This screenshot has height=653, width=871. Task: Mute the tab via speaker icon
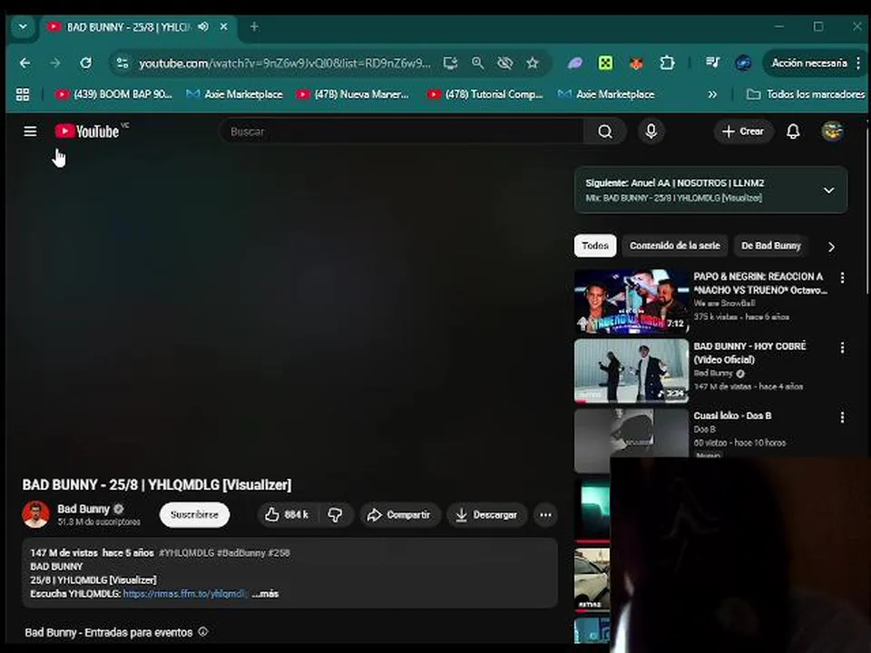(203, 26)
